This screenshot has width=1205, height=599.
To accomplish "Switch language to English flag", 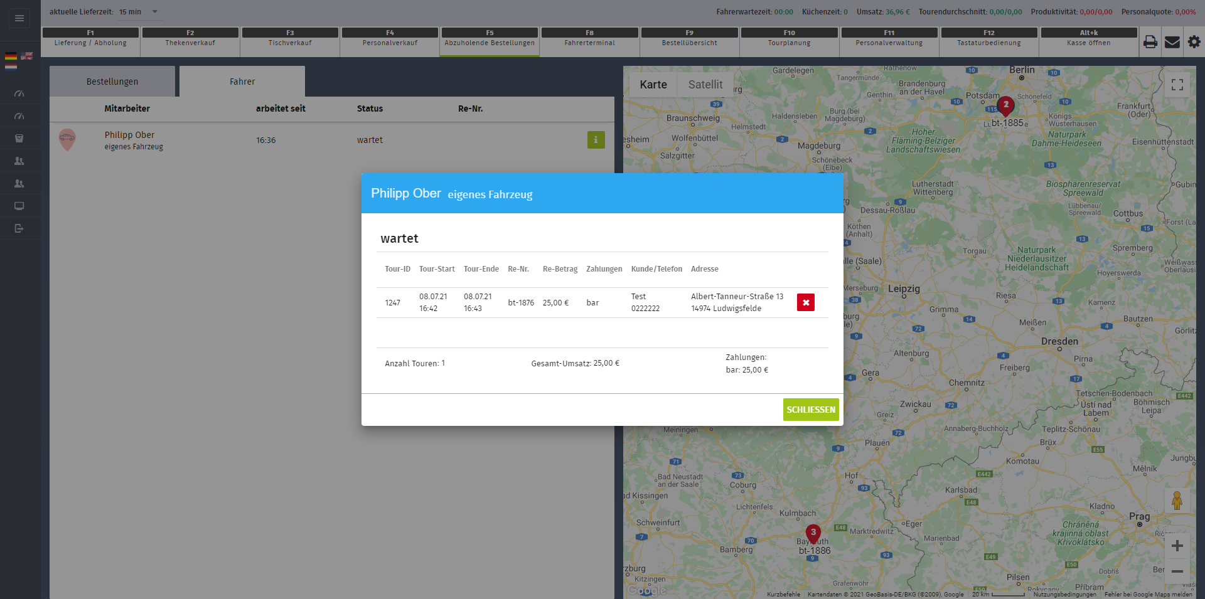I will point(27,56).
